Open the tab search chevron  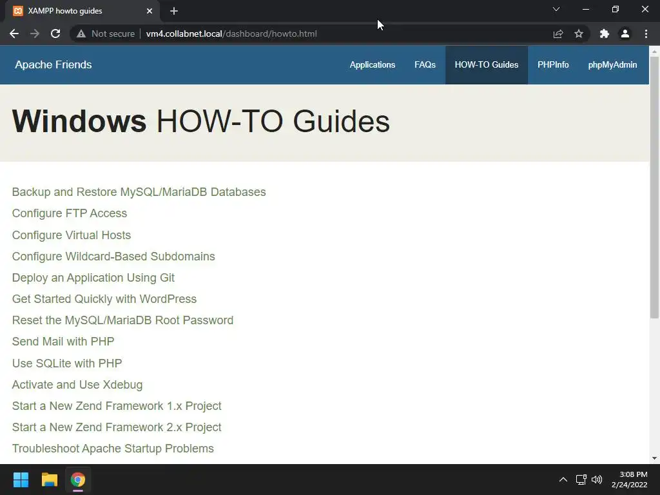pos(556,9)
